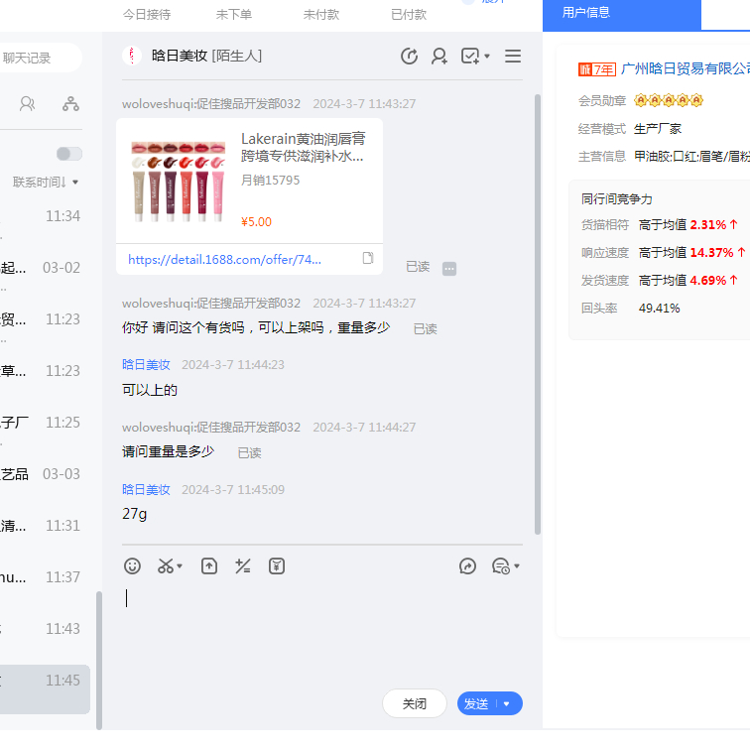
Task: Click the 关闭 button
Action: pos(415,703)
